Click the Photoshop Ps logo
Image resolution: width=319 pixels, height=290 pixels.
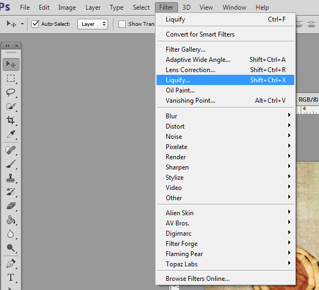[x=5, y=8]
